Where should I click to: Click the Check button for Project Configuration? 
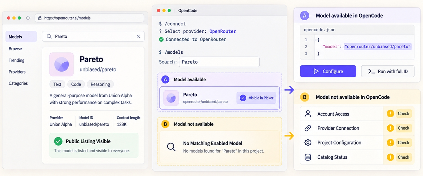tap(403, 143)
